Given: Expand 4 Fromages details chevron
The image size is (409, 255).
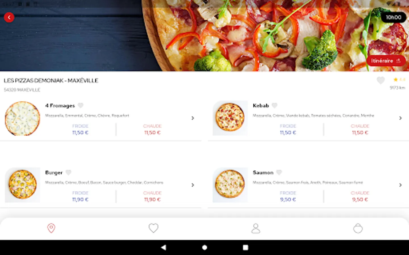Looking at the screenshot, I should point(193,118).
